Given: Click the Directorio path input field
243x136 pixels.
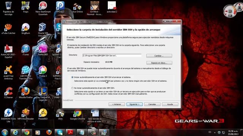Looking at the screenshot, I should pos(112,56).
